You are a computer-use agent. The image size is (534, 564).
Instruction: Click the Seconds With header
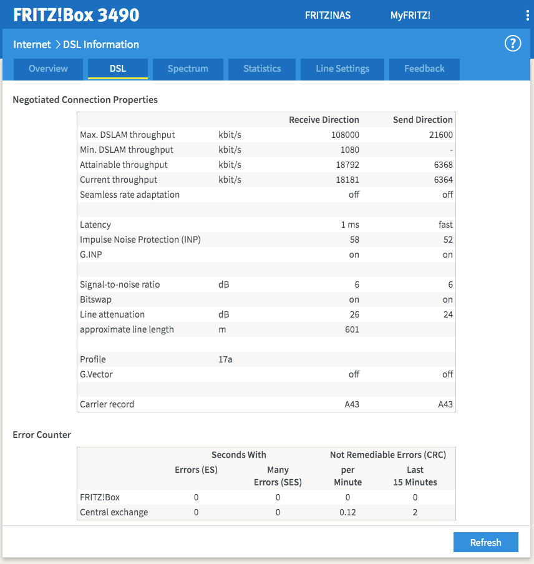(239, 455)
